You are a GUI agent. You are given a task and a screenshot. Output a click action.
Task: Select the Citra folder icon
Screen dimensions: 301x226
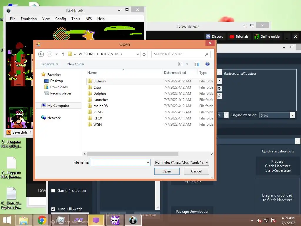point(90,87)
